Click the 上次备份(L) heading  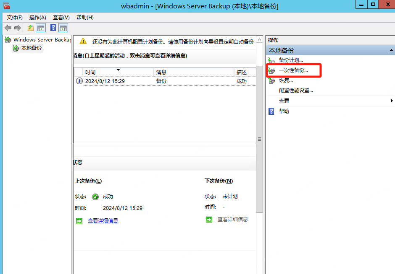click(88, 181)
